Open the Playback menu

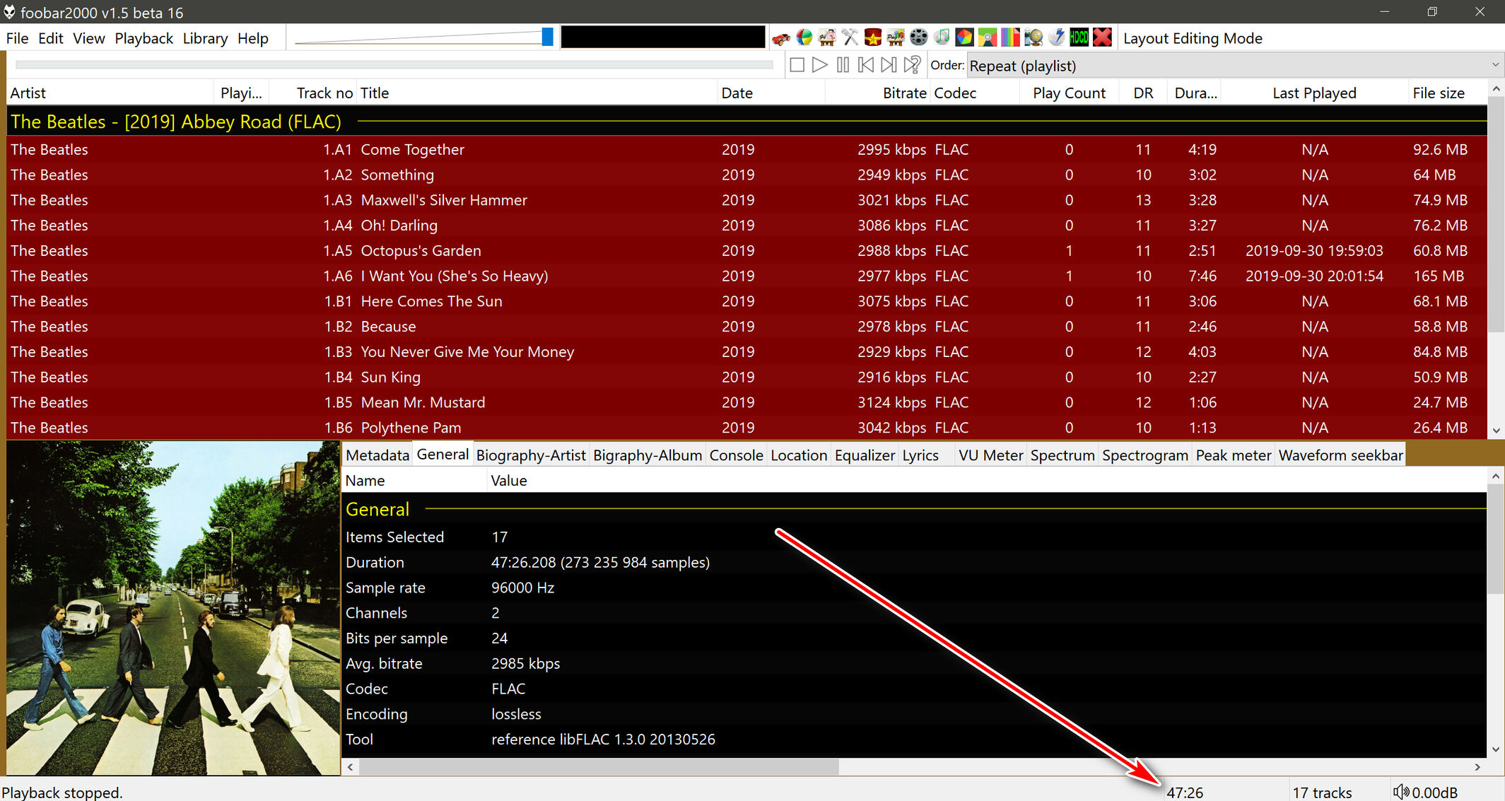(144, 38)
